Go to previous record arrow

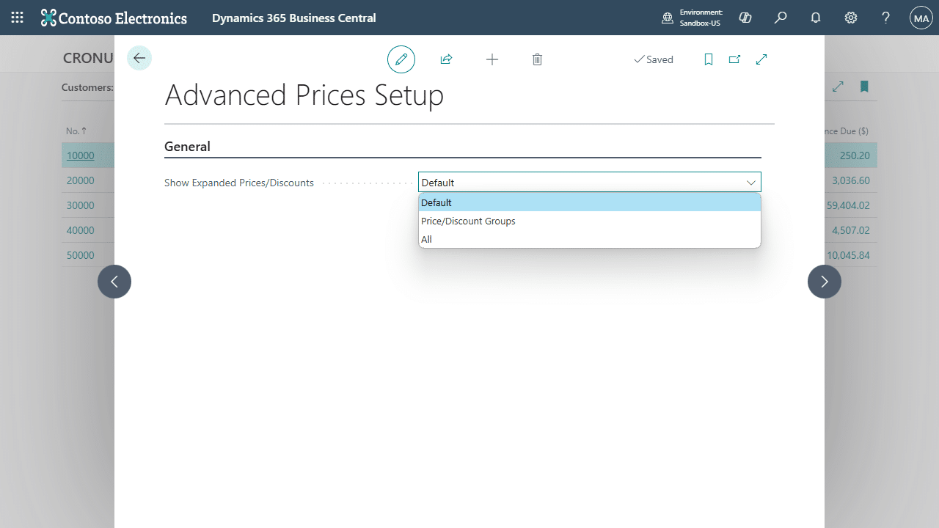[x=114, y=282]
